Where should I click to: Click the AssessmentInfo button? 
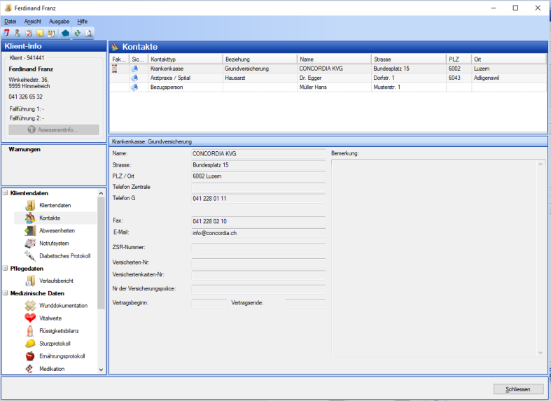(x=53, y=129)
